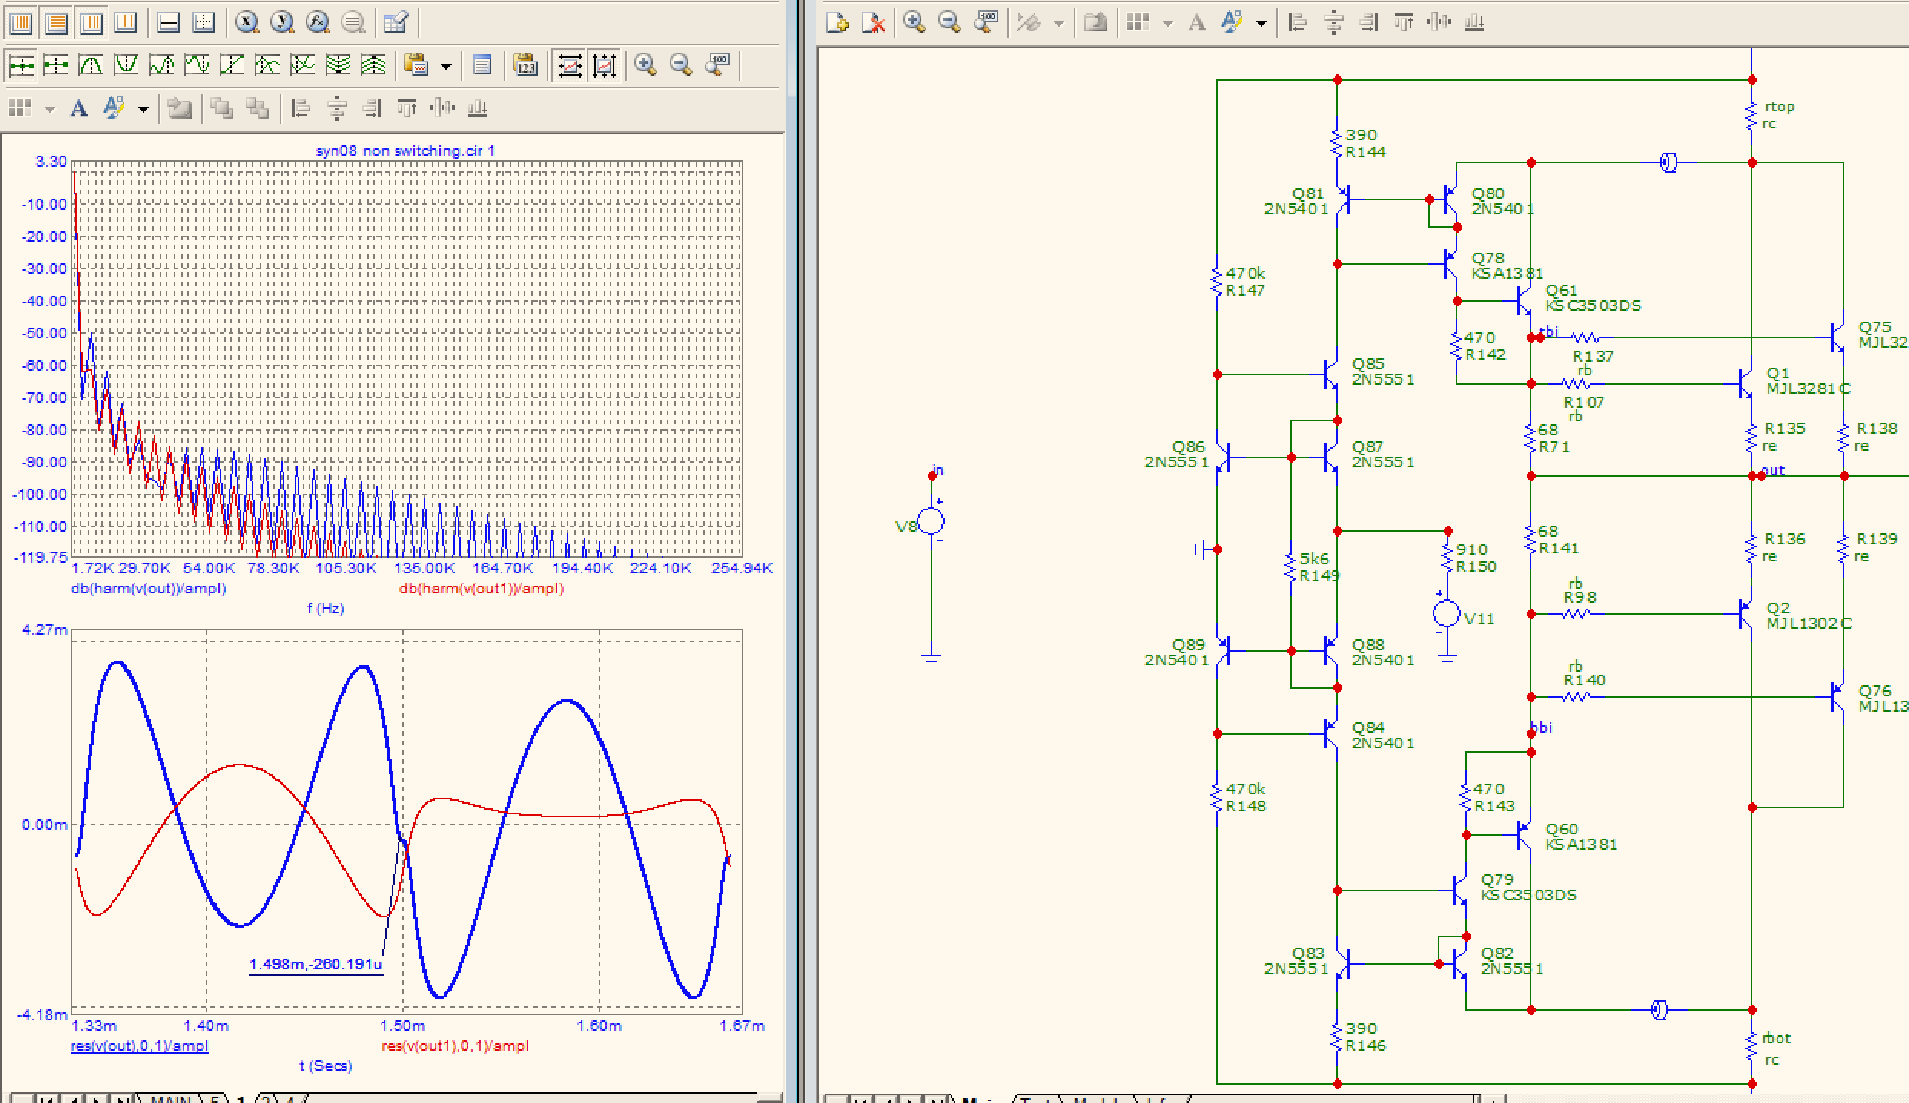Delete page icon with red X in schematic toolbar
Viewport: 1909px width, 1103px height.
click(873, 22)
